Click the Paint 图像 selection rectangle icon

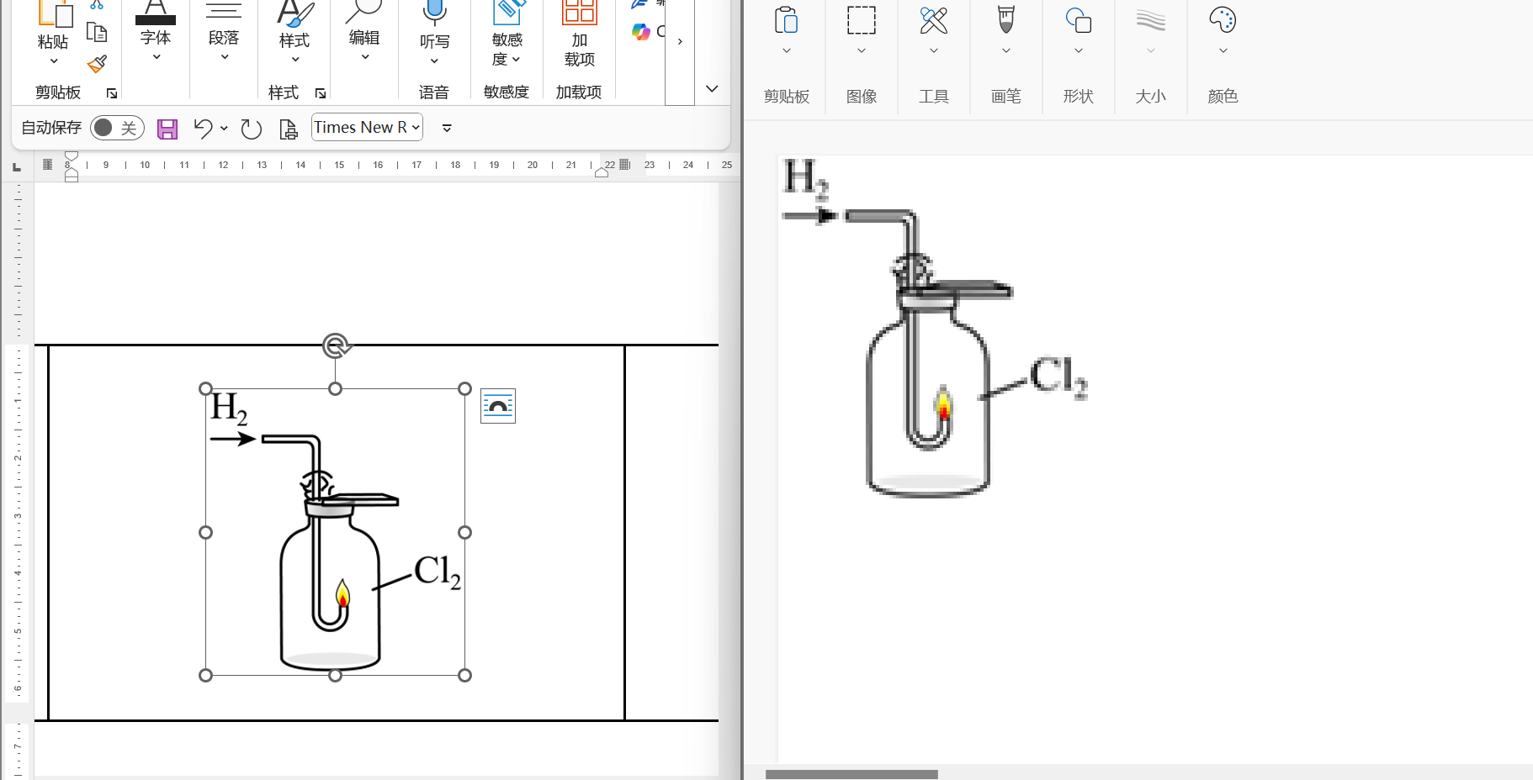(862, 20)
